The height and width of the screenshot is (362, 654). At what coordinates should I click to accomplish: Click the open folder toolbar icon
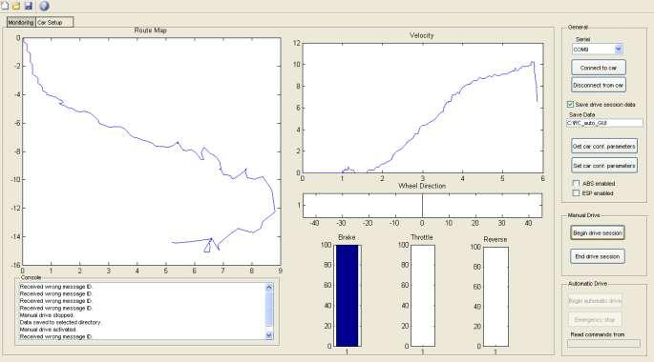coord(16,6)
